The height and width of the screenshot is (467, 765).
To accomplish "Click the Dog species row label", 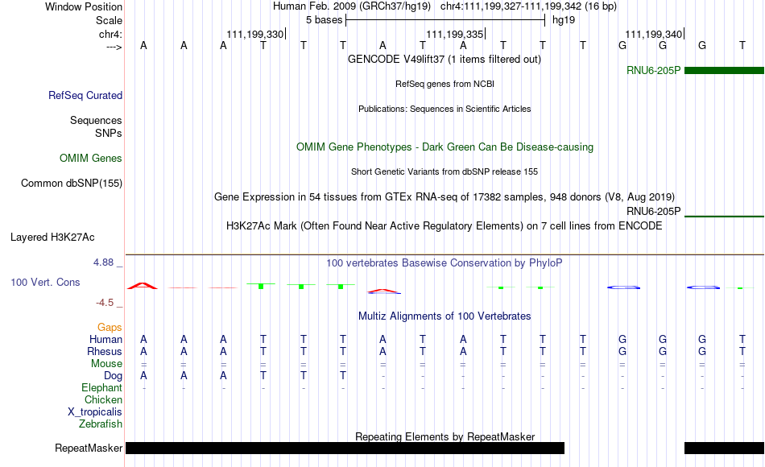I will point(113,376).
